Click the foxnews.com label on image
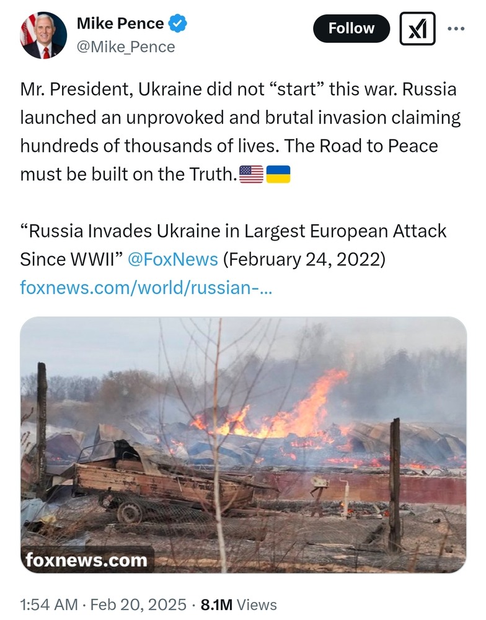Image resolution: width=486 pixels, height=620 pixels. pos(87,560)
